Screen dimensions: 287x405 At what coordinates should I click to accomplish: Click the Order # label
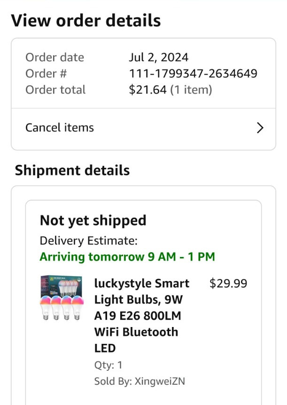[46, 74]
